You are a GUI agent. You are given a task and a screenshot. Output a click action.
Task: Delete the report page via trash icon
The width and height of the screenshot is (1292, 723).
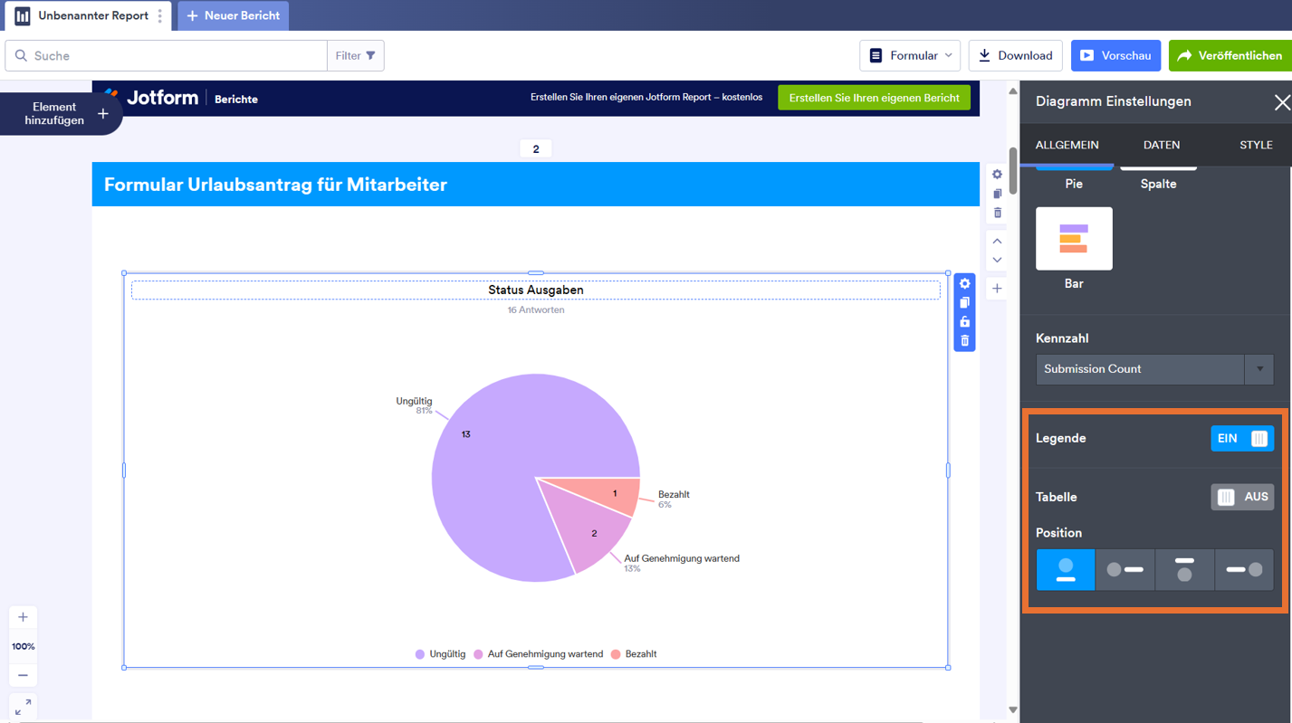point(997,213)
